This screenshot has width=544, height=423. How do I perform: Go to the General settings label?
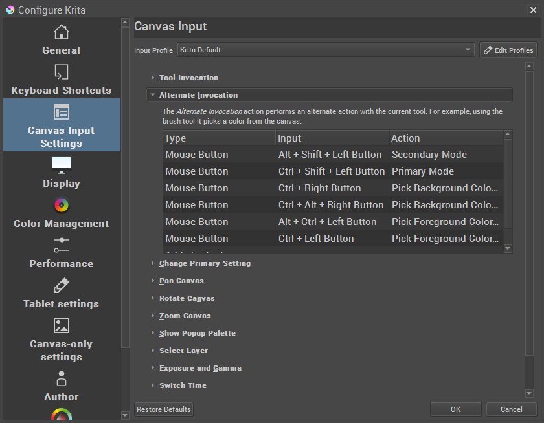62,50
